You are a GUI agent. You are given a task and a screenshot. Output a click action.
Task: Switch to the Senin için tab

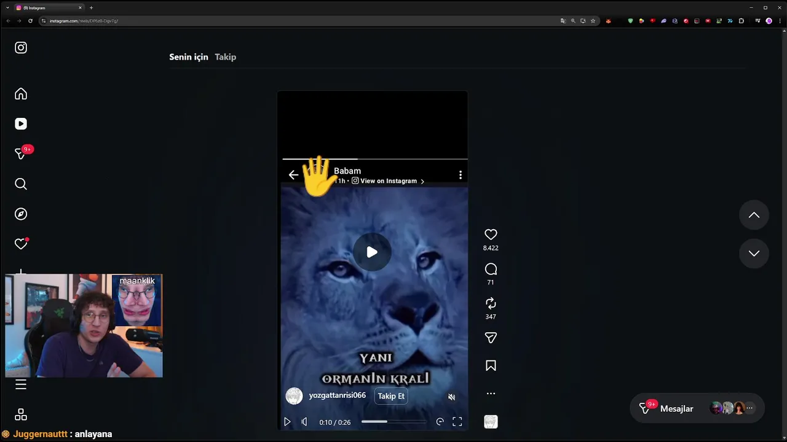[189, 57]
